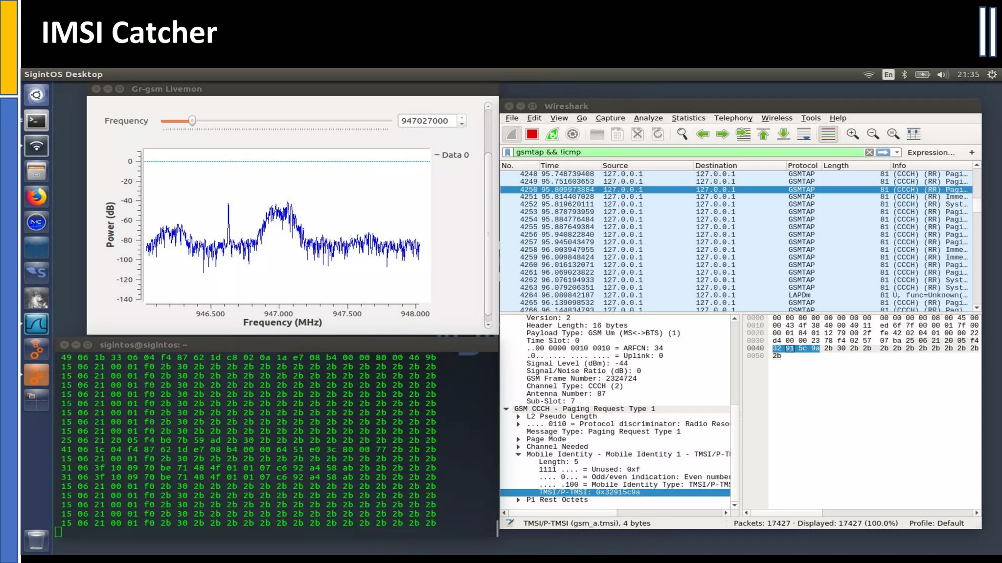Expand the L2 Pseudo Length node
The height and width of the screenshot is (563, 1002).
[x=518, y=416]
